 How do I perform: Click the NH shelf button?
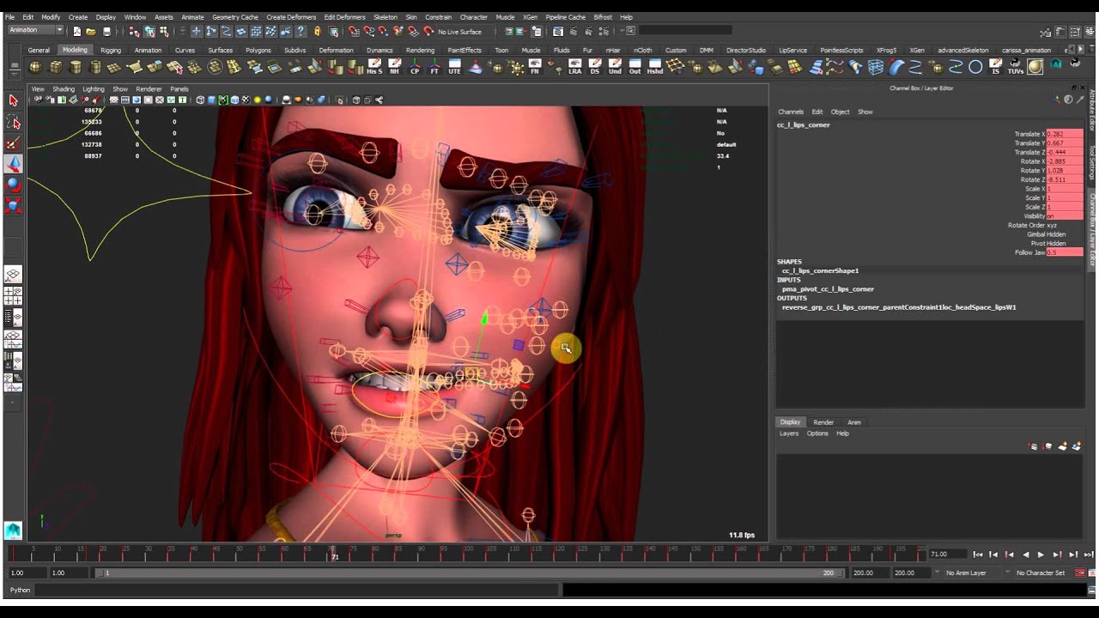(x=395, y=67)
